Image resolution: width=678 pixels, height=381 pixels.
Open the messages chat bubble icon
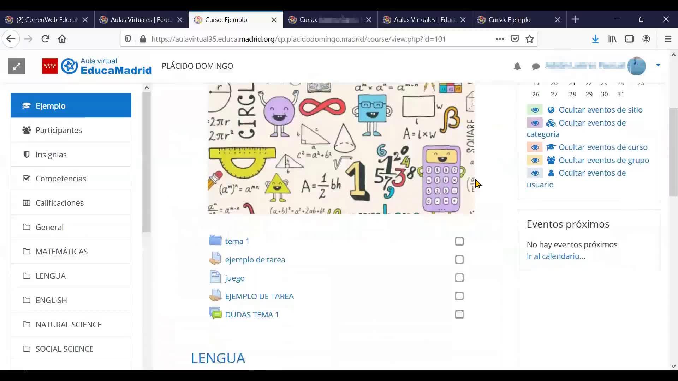[x=536, y=66]
